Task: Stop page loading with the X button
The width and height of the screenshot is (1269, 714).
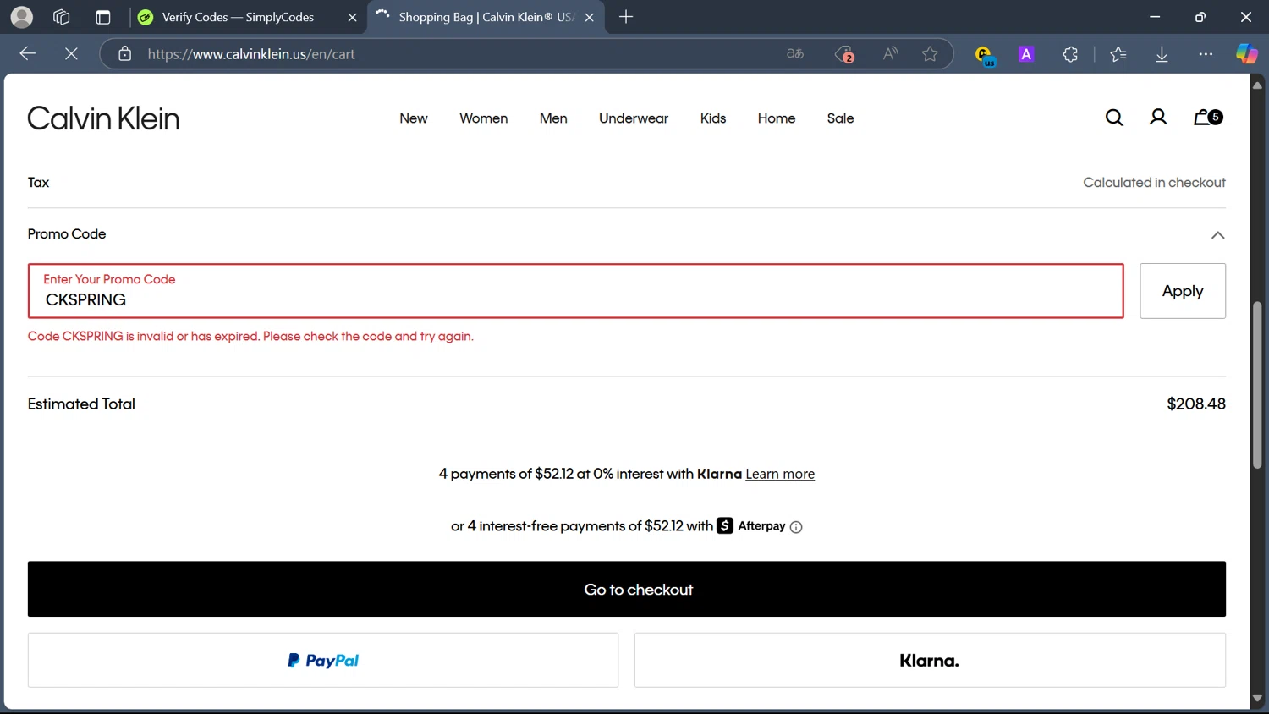Action: click(x=71, y=53)
